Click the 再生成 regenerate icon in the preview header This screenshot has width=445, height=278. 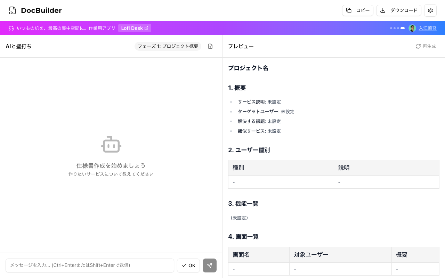click(419, 46)
